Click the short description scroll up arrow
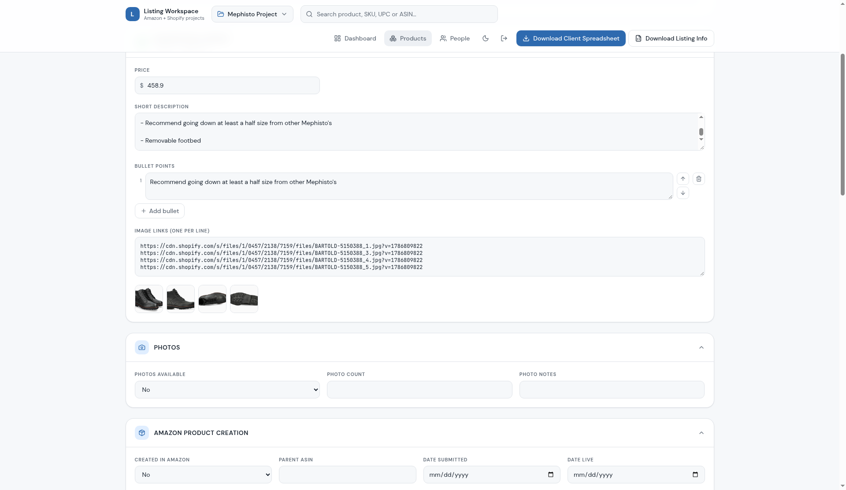The width and height of the screenshot is (846, 490). click(701, 117)
